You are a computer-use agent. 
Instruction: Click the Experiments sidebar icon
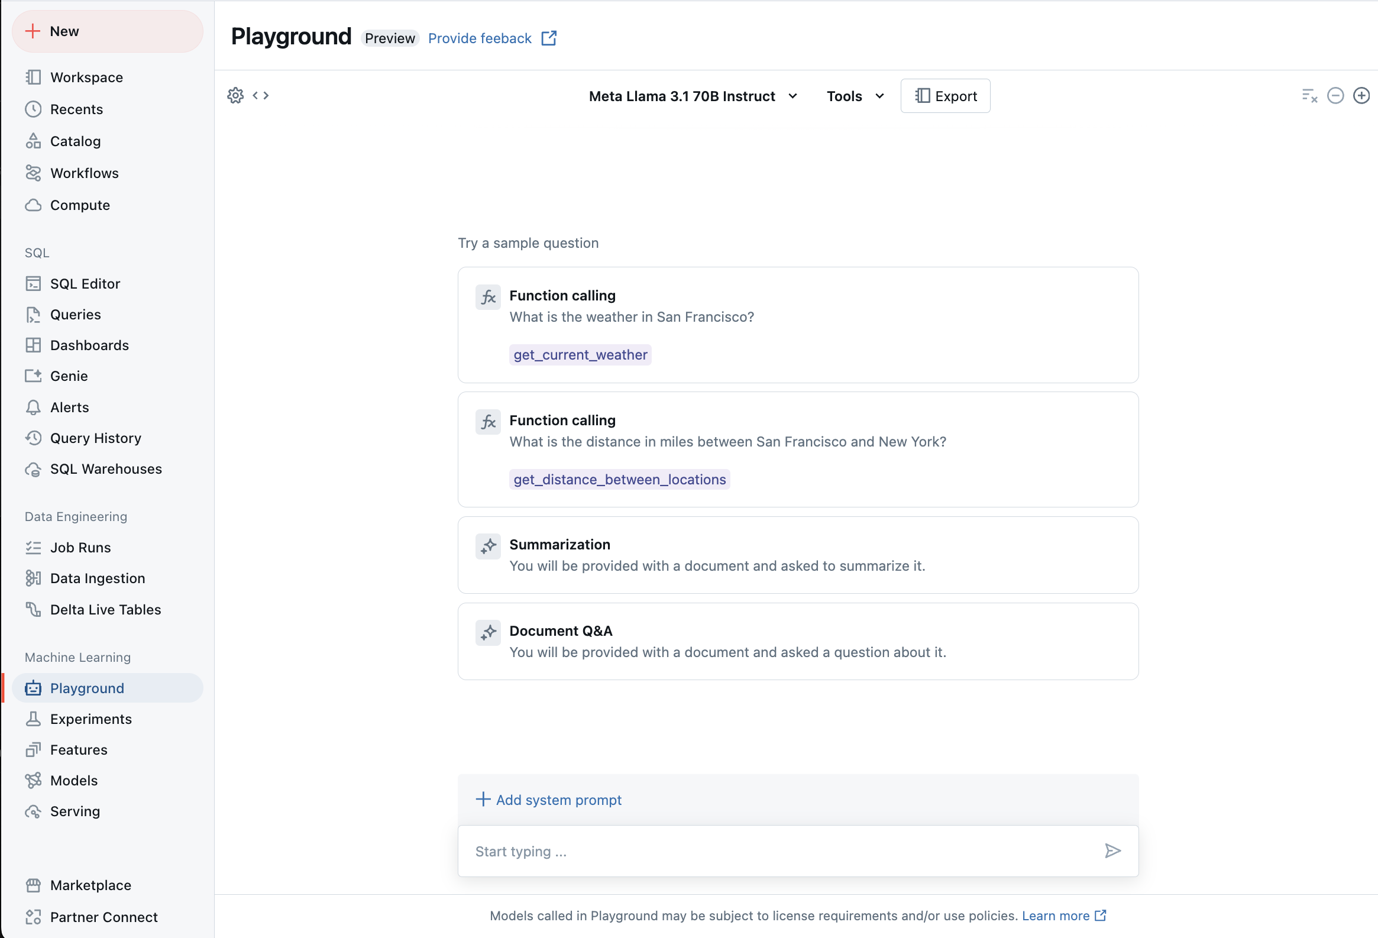click(x=33, y=719)
